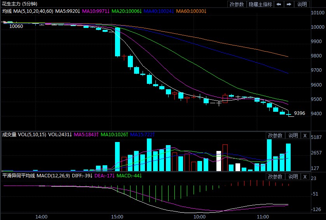
Task: Click the 成交量 VOL(5,10,15) label
Action: [24, 135]
